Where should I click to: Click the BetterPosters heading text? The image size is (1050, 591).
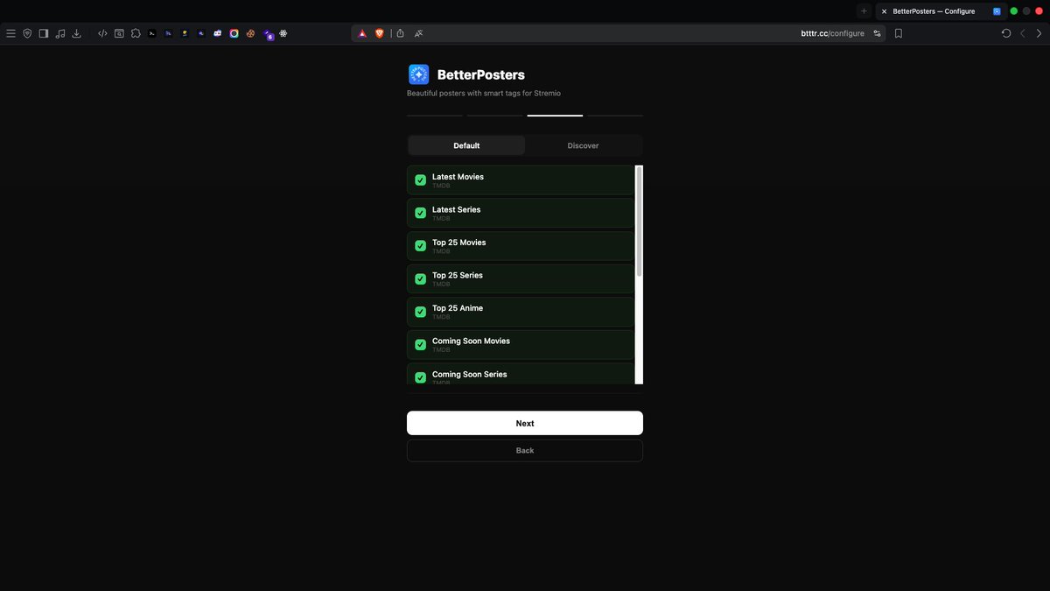point(481,75)
